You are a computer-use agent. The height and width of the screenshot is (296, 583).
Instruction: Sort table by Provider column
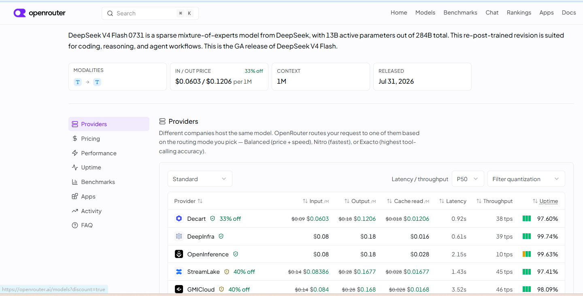tap(188, 201)
